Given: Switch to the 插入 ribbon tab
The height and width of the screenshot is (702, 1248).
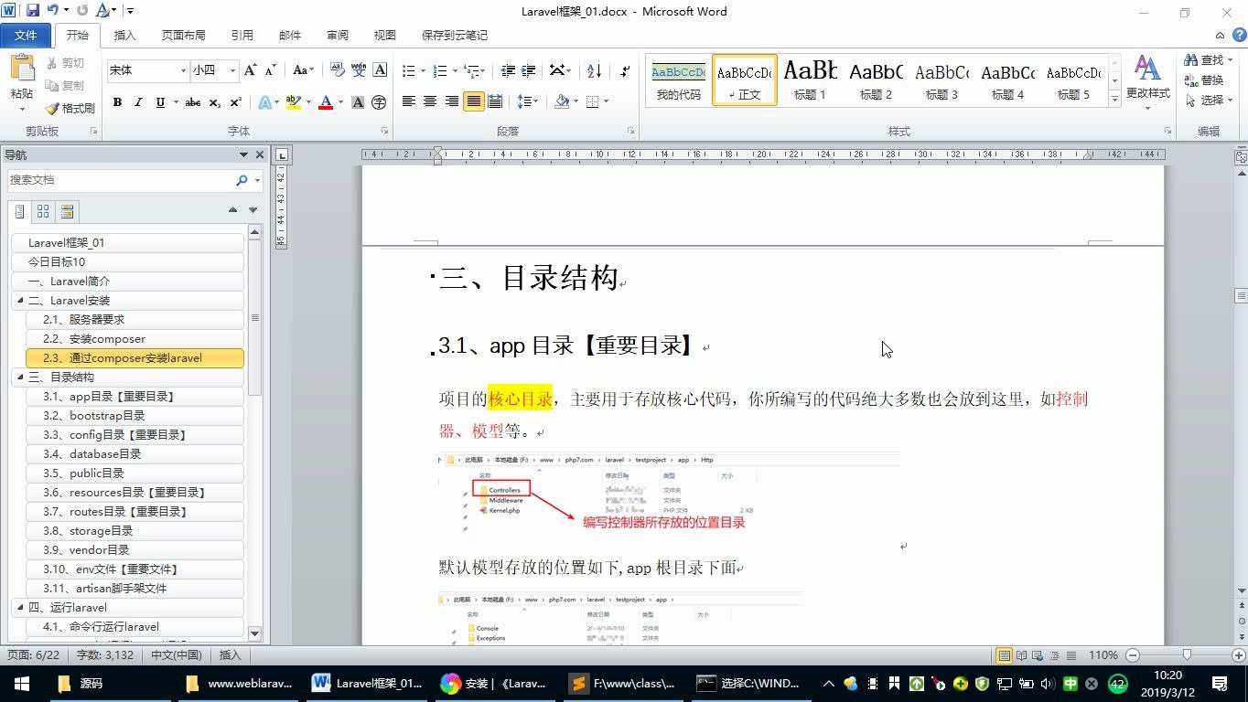Looking at the screenshot, I should click(x=124, y=35).
